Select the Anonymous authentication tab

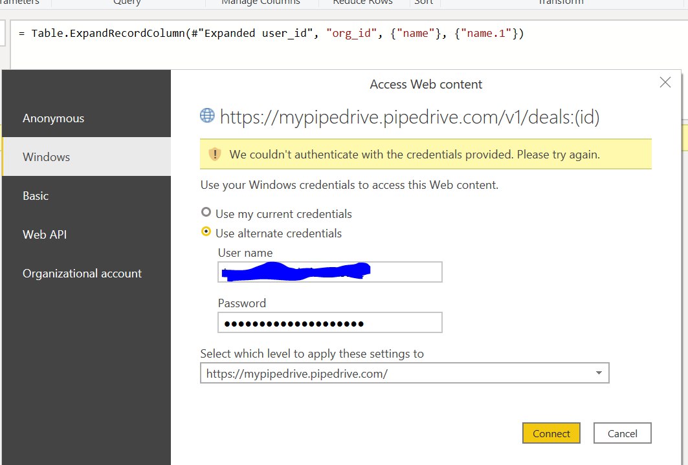point(87,118)
